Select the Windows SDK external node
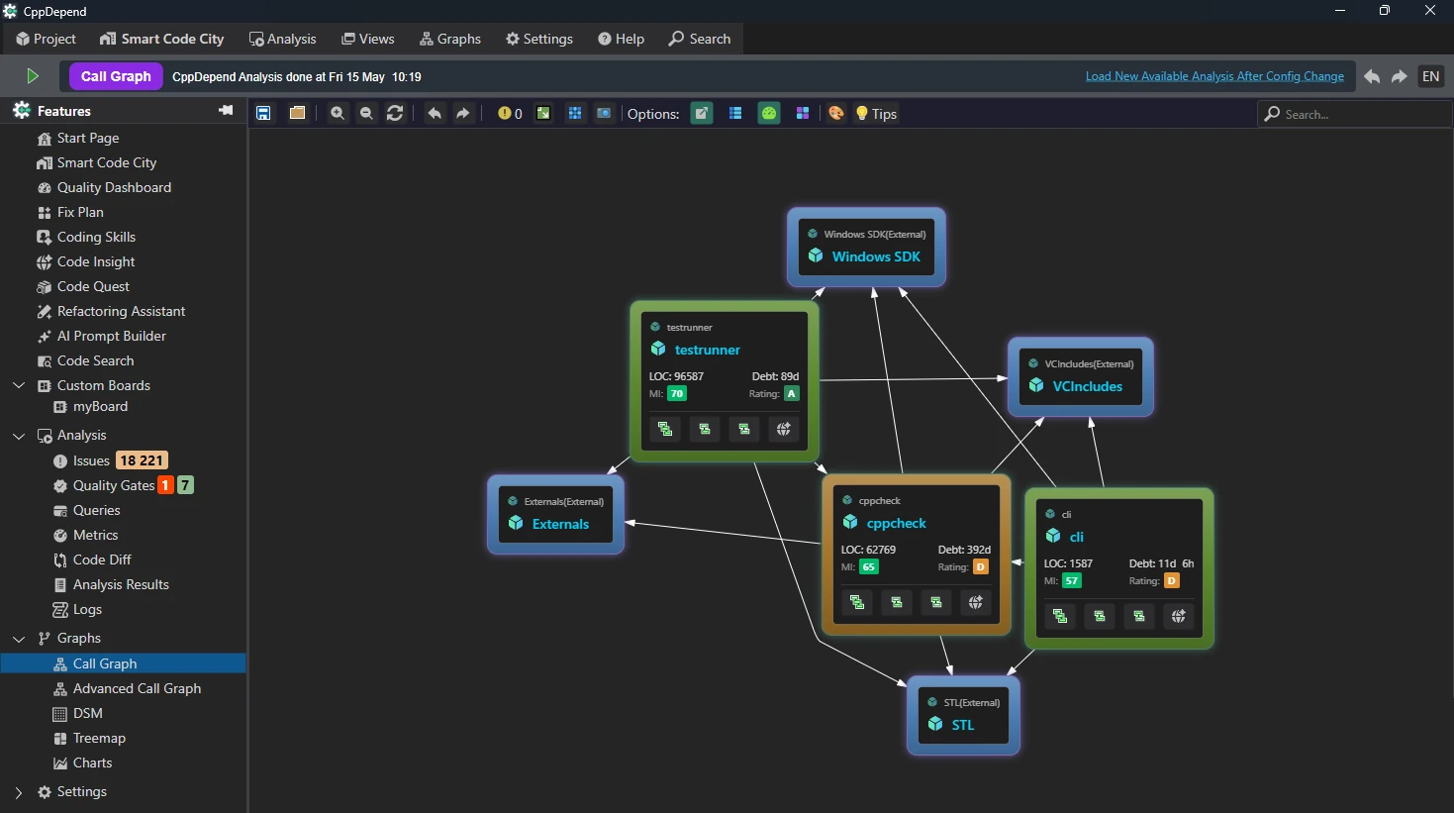Viewport: 1454px width, 813px height. (x=866, y=247)
